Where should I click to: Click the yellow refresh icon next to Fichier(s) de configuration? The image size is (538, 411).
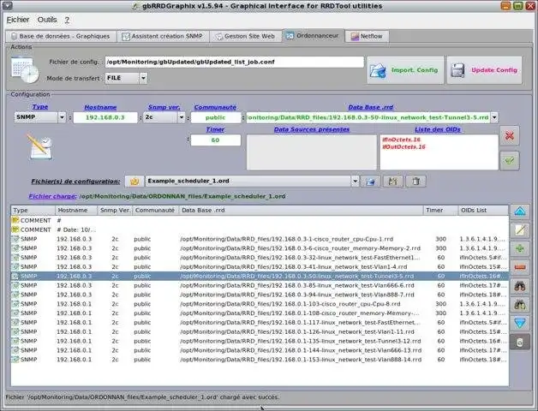134,182
